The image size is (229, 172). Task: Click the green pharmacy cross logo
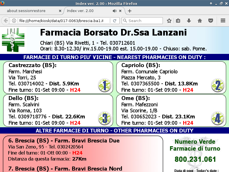click(14, 40)
